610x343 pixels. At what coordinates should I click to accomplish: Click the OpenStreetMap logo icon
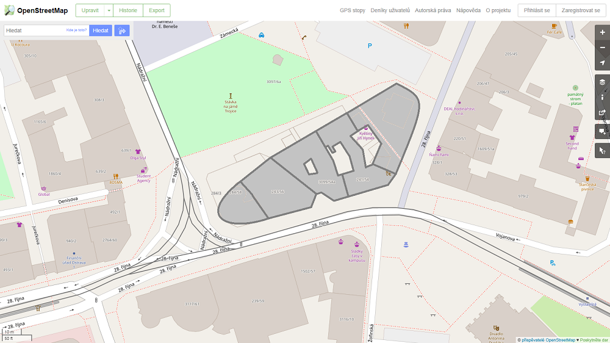coord(9,10)
